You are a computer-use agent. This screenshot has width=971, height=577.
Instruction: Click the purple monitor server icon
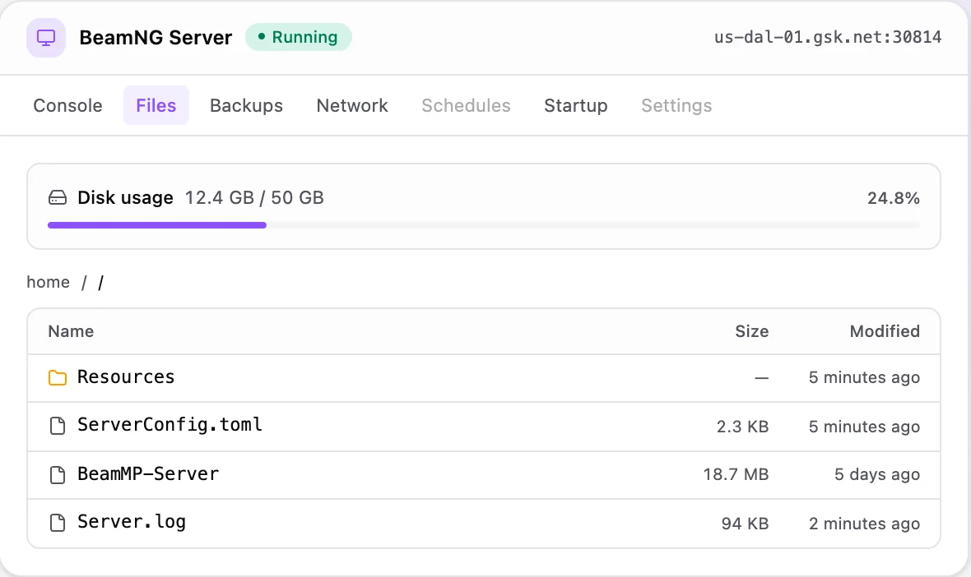coord(46,38)
